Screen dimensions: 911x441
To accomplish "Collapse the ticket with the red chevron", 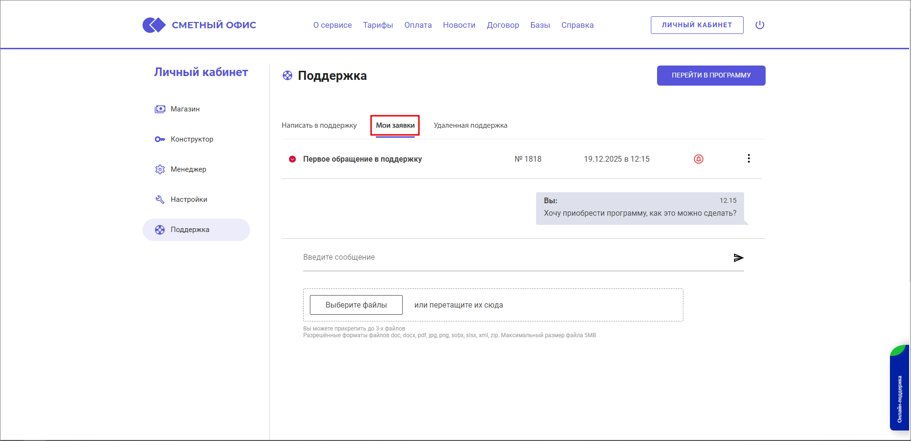I will pos(292,159).
